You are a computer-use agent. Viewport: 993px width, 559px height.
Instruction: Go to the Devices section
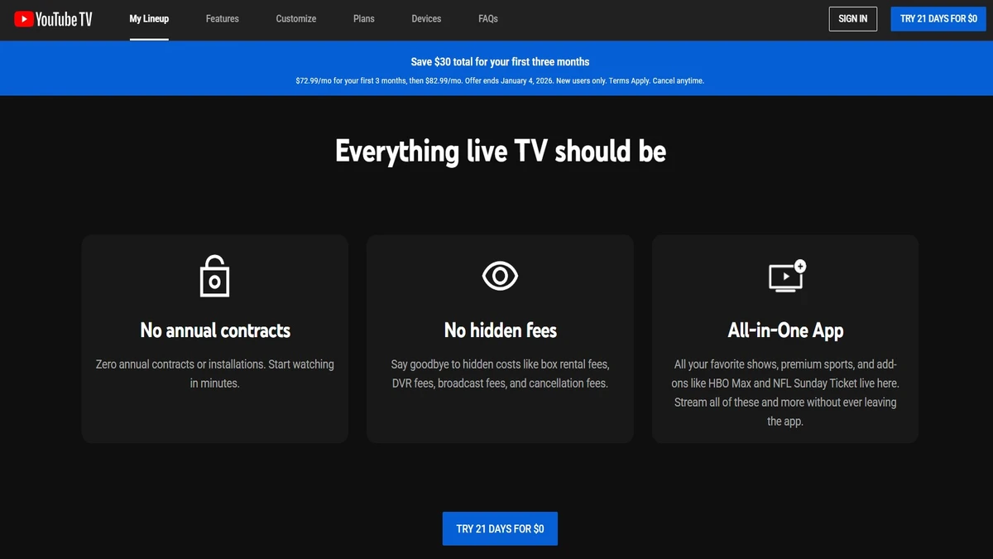(x=425, y=18)
